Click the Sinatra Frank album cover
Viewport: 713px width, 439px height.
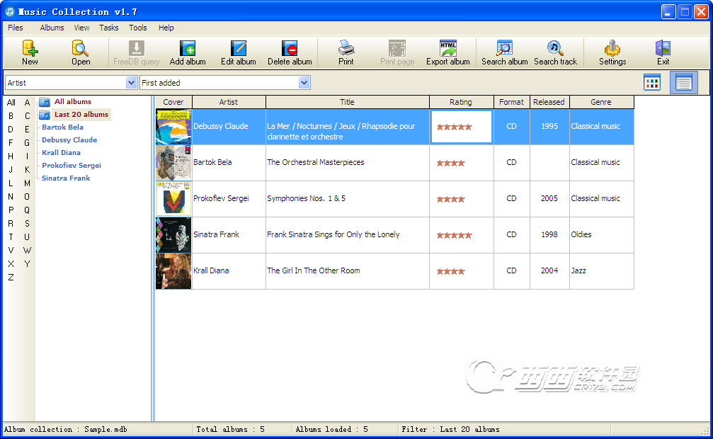coord(173,235)
